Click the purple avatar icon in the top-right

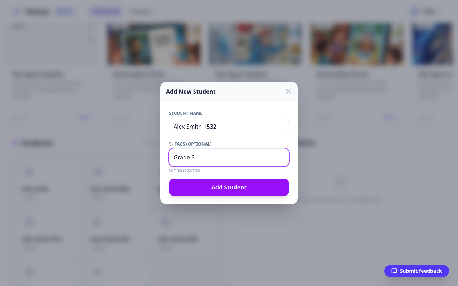(414, 11)
